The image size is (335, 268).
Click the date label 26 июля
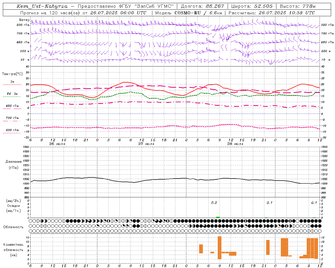tap(57, 144)
